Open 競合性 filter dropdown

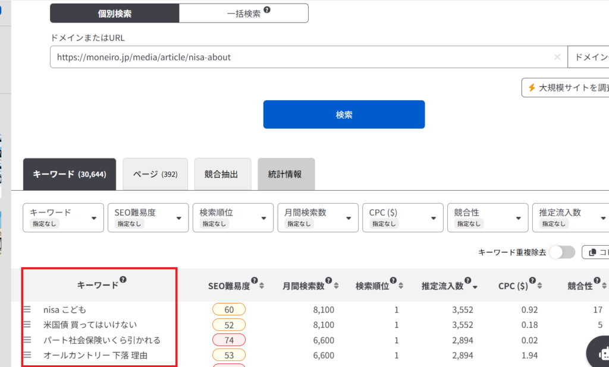[488, 217]
